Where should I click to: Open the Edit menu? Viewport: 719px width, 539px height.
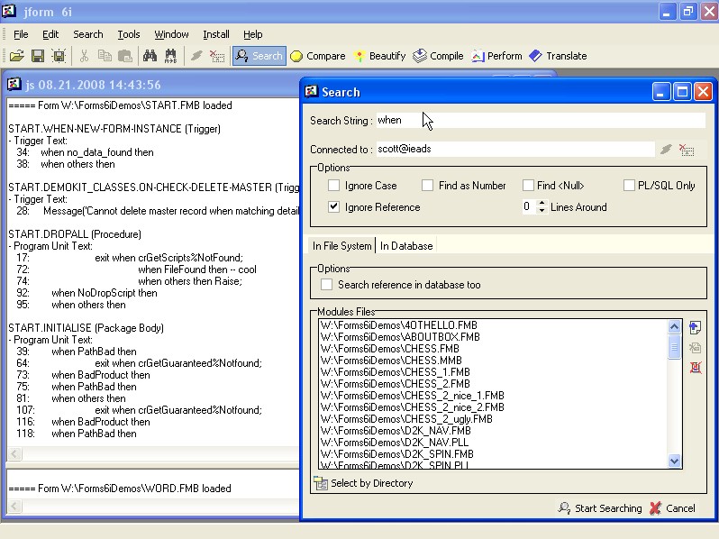[50, 34]
